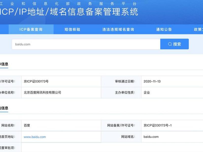Viewport: 203px width, 152px height.
Task: Select approval date 2020-11-13 value
Action: pos(152,81)
